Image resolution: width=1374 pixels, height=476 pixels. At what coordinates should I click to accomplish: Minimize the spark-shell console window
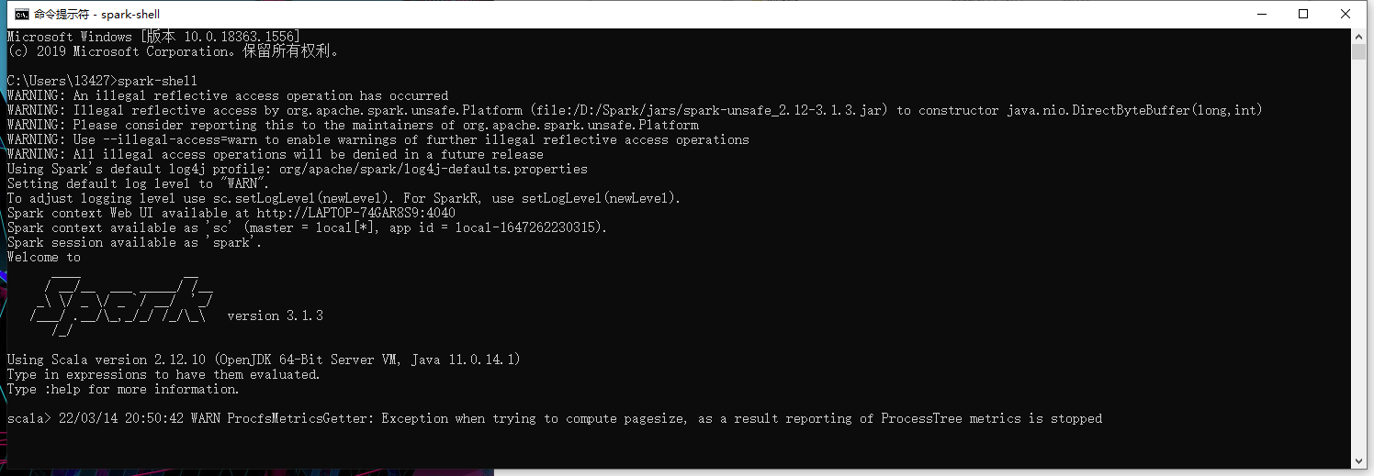pyautogui.click(x=1260, y=14)
